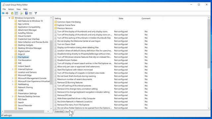Select Display confirmation dialog when deleting files
212x119 pixels.
pyautogui.click(x=78, y=48)
